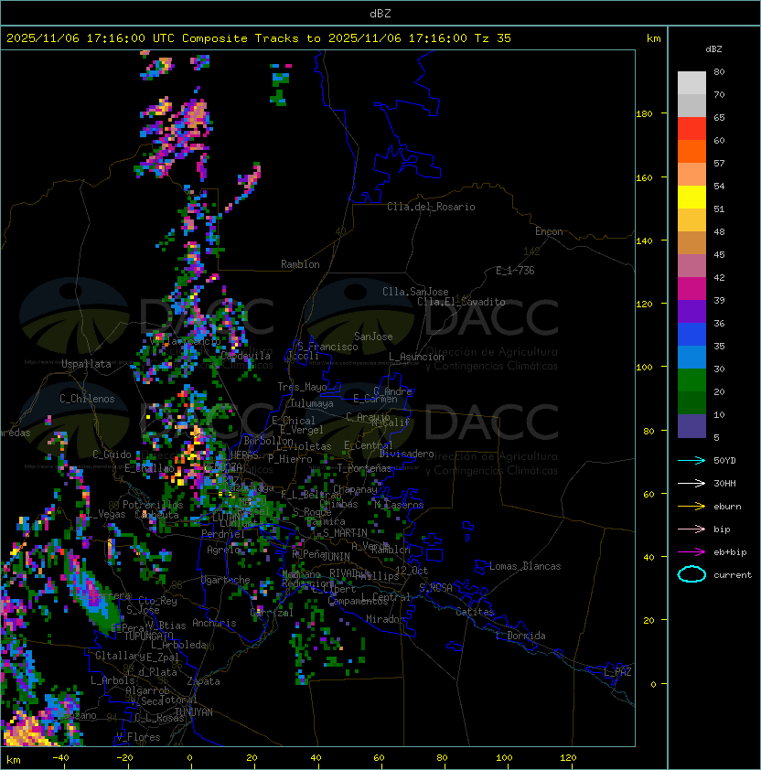Click the '65' value on dBZ scale

(x=719, y=118)
